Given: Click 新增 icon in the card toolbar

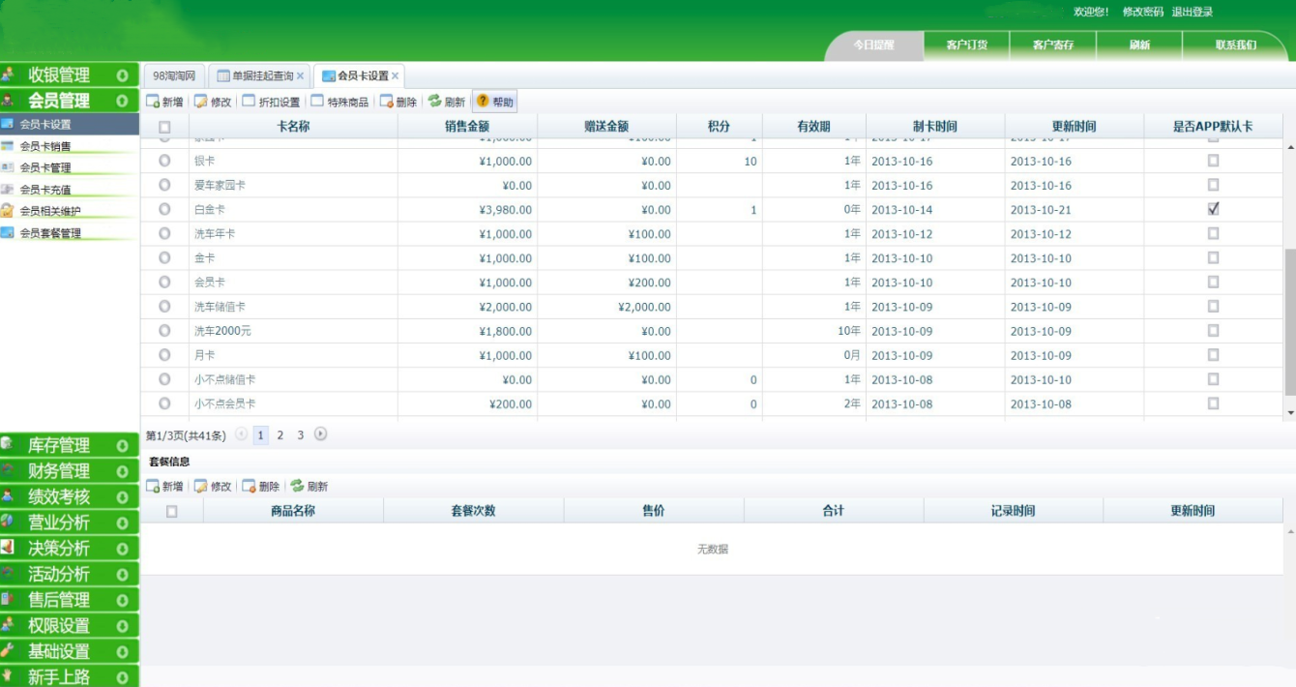Looking at the screenshot, I should click(153, 102).
